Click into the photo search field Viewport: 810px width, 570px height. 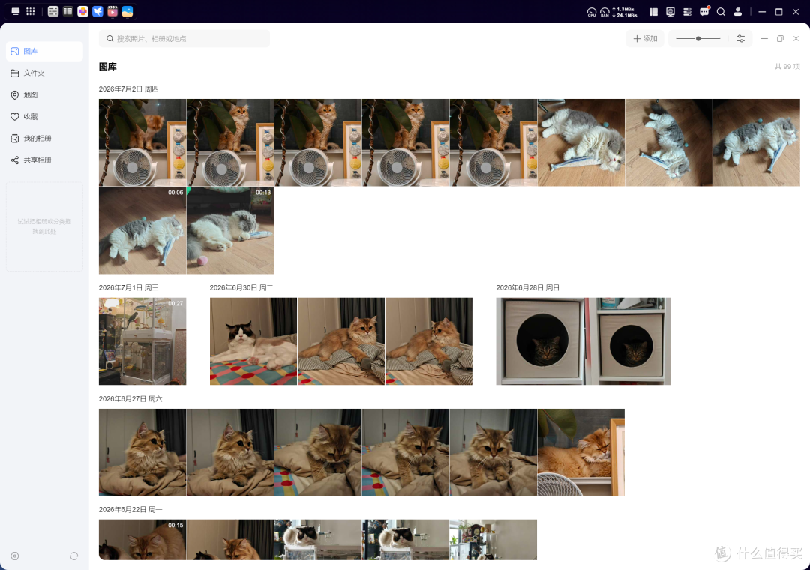click(184, 39)
